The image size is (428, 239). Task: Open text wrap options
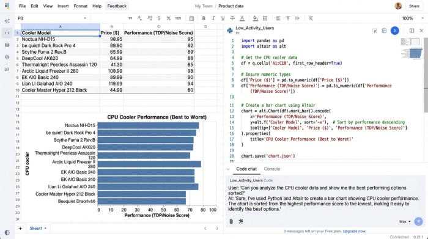coord(297,18)
